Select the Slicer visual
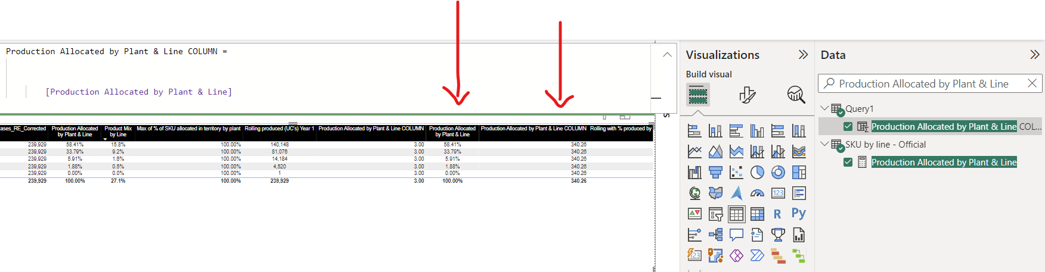Image resolution: width=1045 pixels, height=272 pixels. [x=715, y=214]
